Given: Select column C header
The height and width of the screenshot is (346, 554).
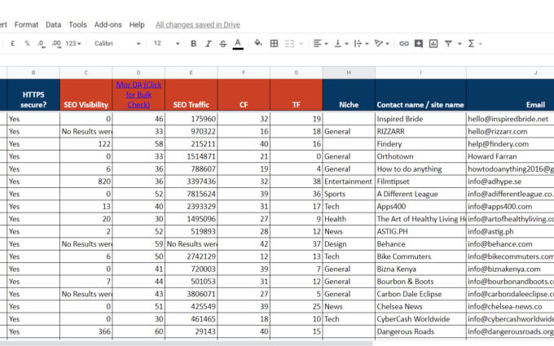Looking at the screenshot, I should (86, 72).
